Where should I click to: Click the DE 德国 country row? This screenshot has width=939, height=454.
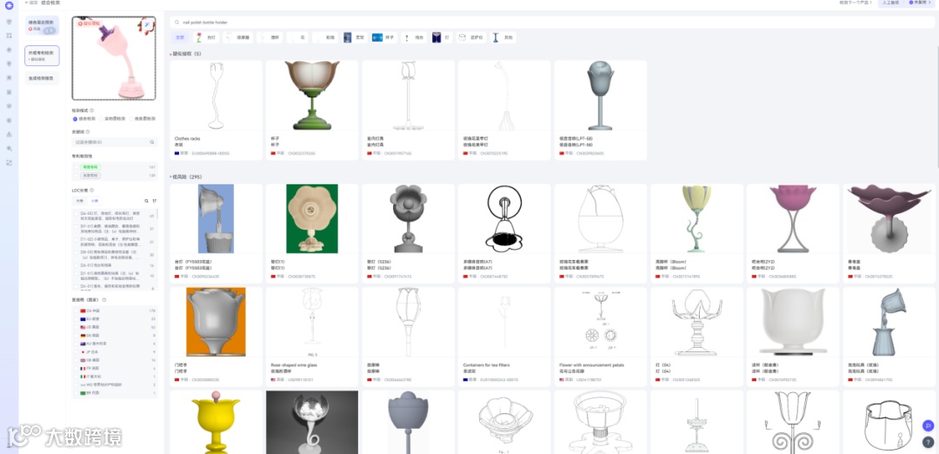[x=115, y=336]
